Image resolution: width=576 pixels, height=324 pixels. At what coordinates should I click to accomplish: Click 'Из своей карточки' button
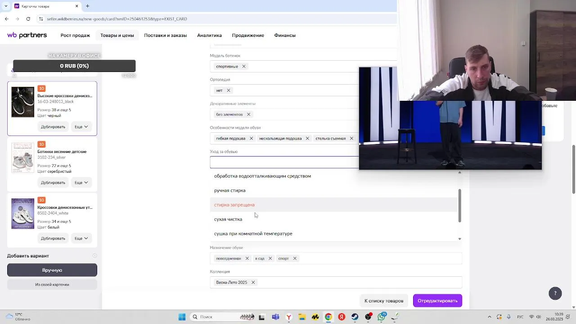point(52,284)
